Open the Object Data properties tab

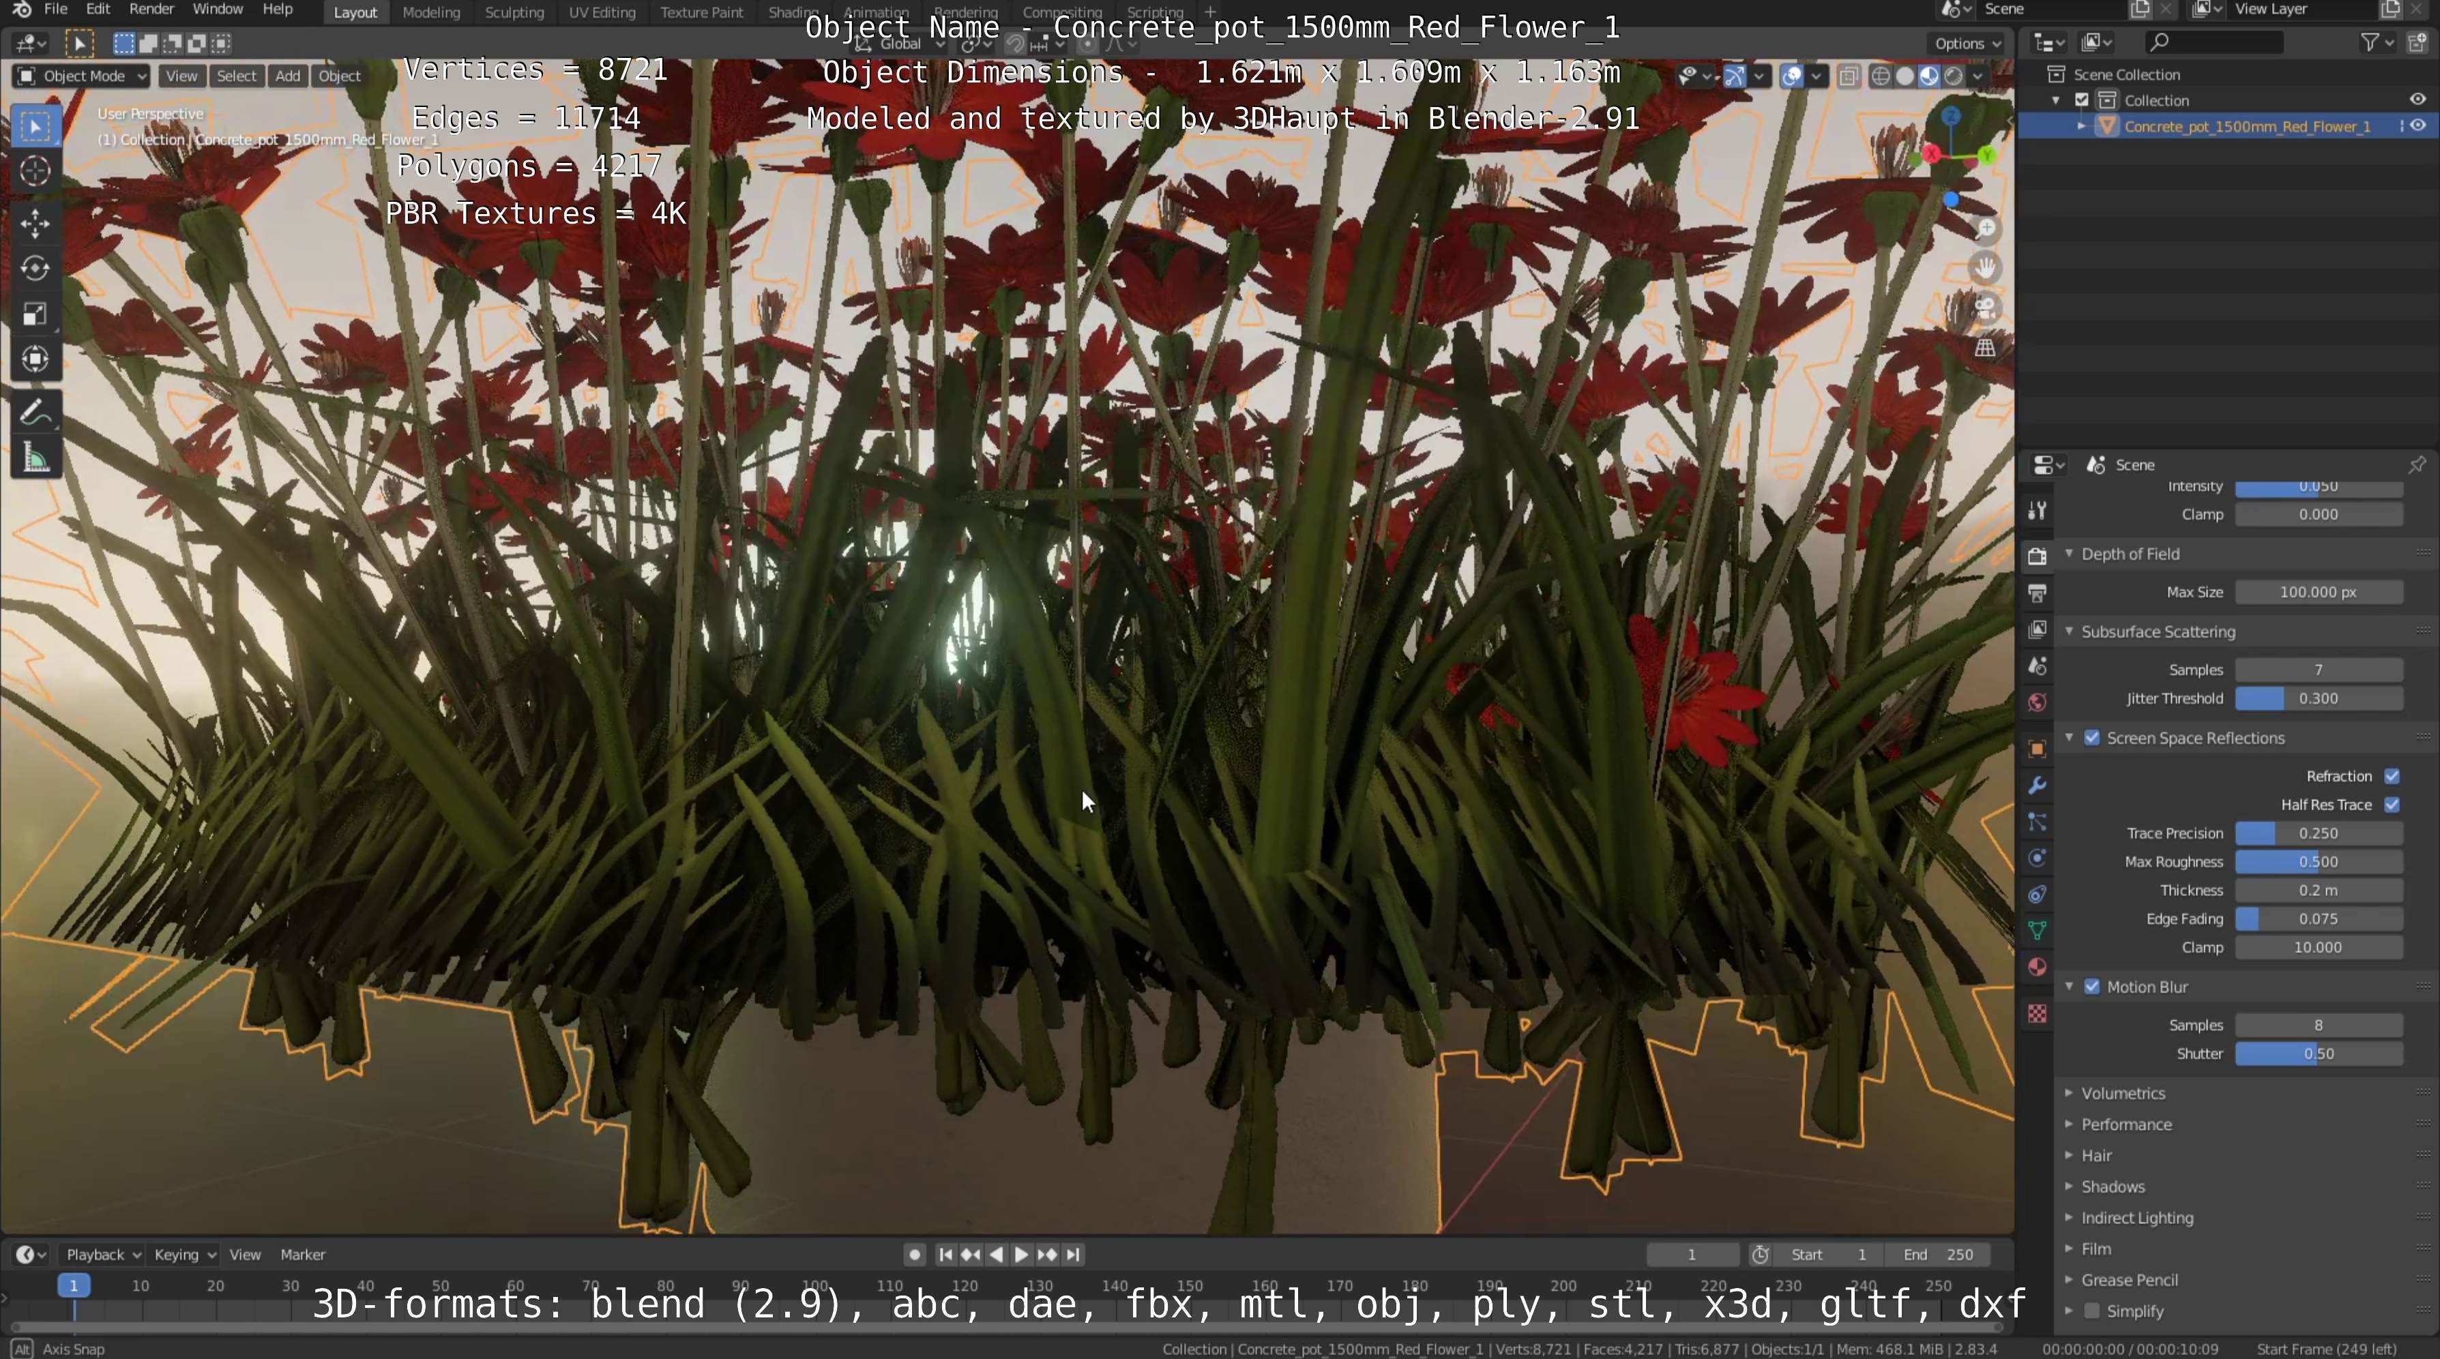pyautogui.click(x=2038, y=931)
